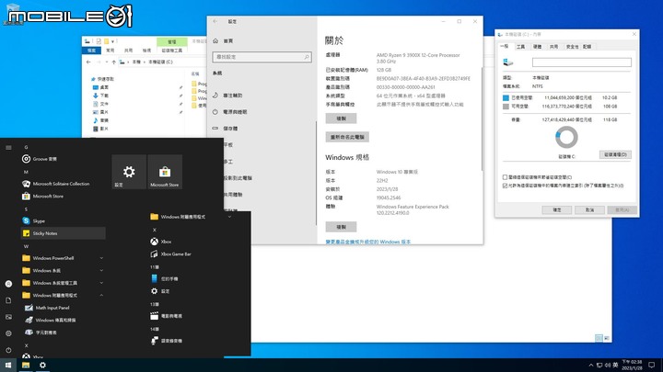Click the Find a setting search box
Viewport: 663px width, 372px height.
pos(262,57)
